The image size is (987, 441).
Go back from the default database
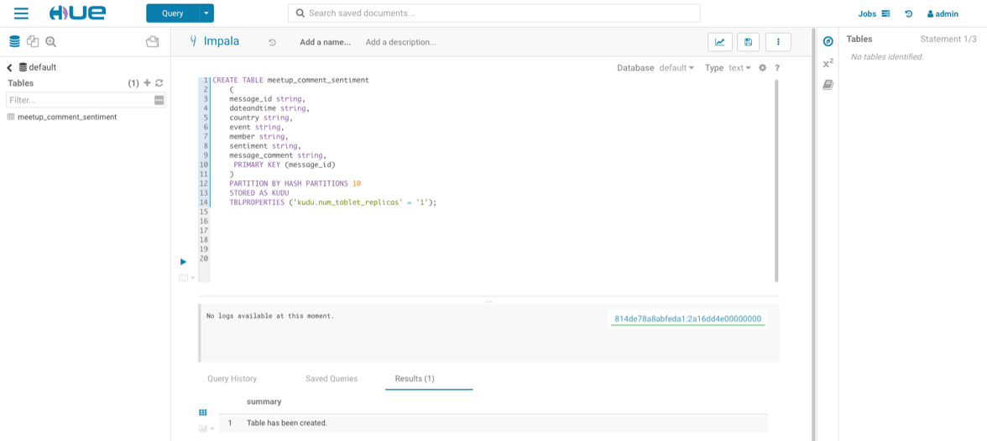tap(9, 67)
